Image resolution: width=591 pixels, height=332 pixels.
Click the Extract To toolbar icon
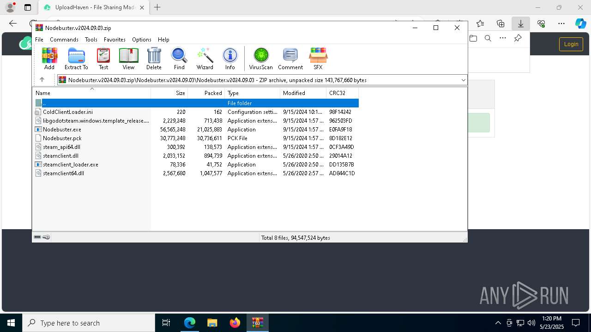tap(76, 59)
